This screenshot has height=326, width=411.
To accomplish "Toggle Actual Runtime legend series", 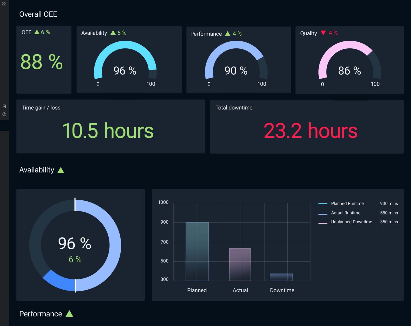I will coord(345,213).
